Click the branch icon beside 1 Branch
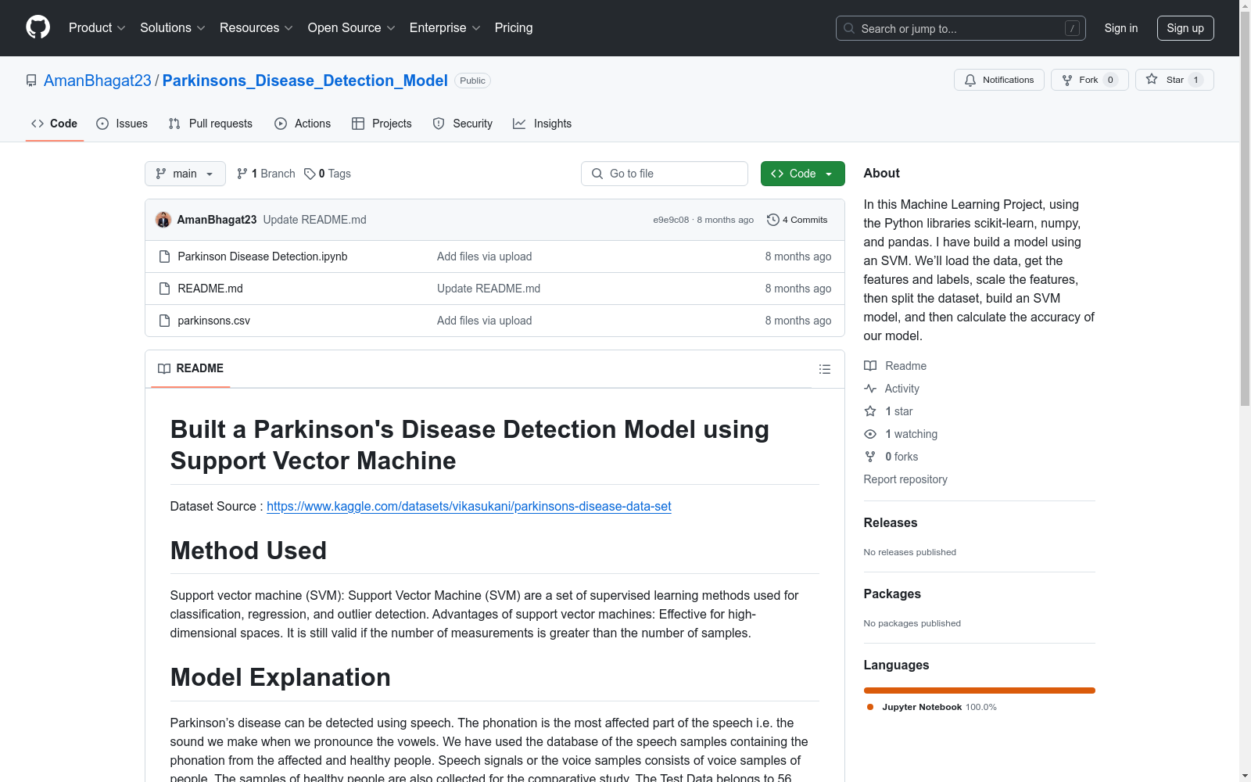The width and height of the screenshot is (1251, 782). tap(242, 174)
